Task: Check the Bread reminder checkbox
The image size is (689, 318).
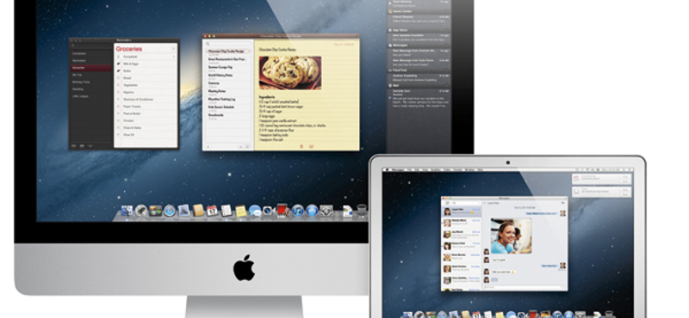Action: pyautogui.click(x=119, y=78)
